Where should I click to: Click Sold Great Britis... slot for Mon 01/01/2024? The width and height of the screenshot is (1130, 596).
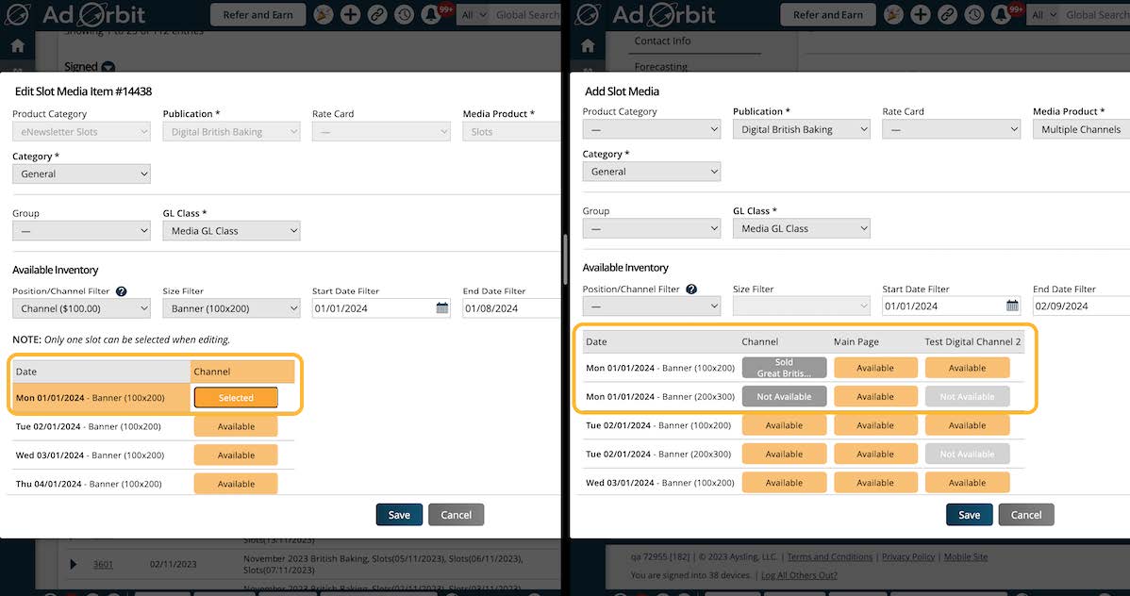point(784,368)
